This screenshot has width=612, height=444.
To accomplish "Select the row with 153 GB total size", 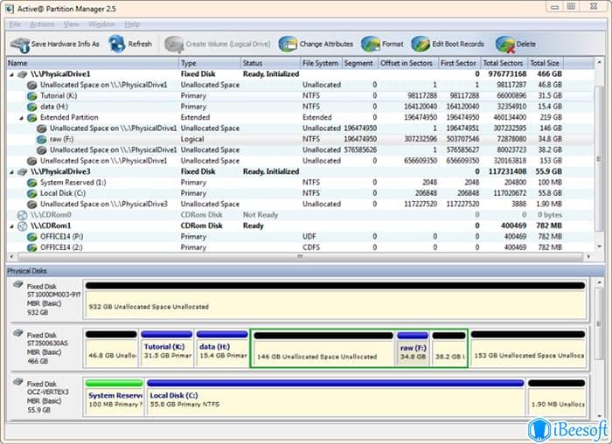I will 301,161.
